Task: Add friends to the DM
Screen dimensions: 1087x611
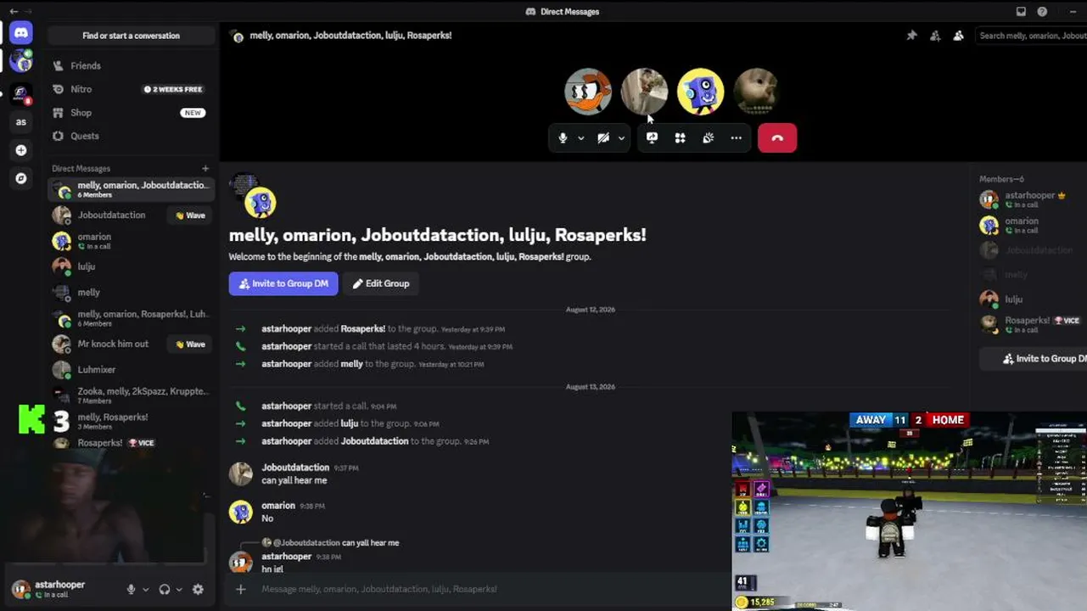Action: tap(934, 36)
